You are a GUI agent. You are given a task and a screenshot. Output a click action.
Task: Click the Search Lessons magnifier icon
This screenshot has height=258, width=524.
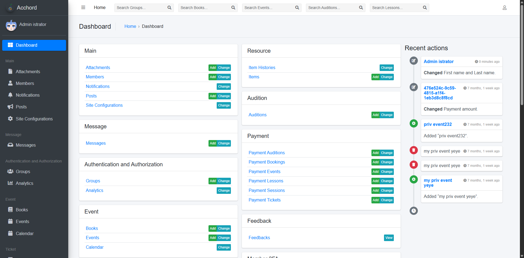[x=425, y=8]
